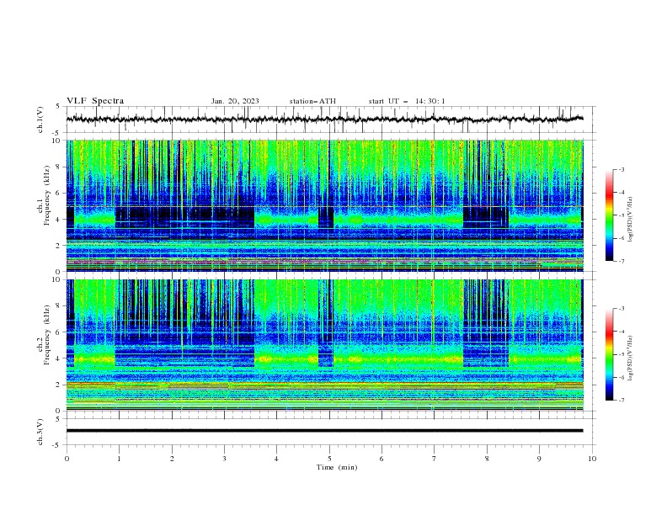Viewport: 667px width, 515px height.
Task: Click the ch.2 spectrogram panel
Action: click(x=325, y=345)
